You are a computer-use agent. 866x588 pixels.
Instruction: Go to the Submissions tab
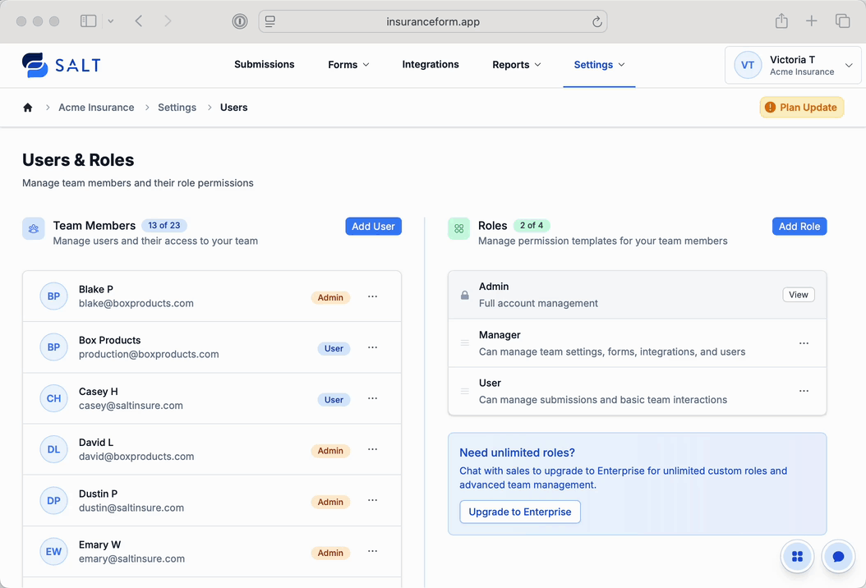click(264, 65)
